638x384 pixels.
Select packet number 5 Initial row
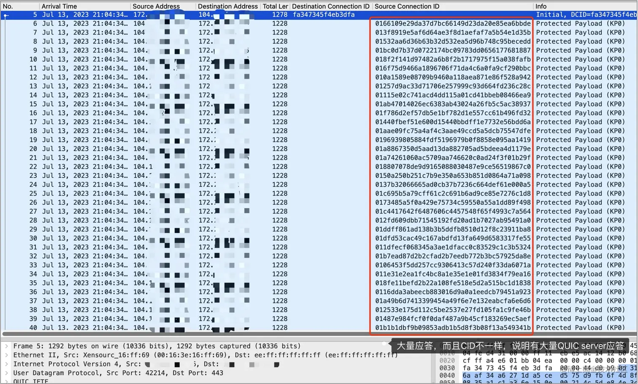[x=319, y=15]
